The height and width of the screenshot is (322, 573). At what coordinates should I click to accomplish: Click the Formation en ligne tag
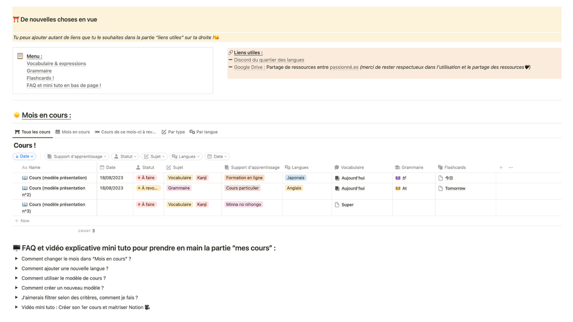[244, 178]
